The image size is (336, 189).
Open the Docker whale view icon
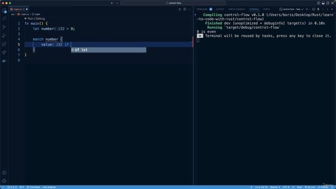click(x=4, y=61)
